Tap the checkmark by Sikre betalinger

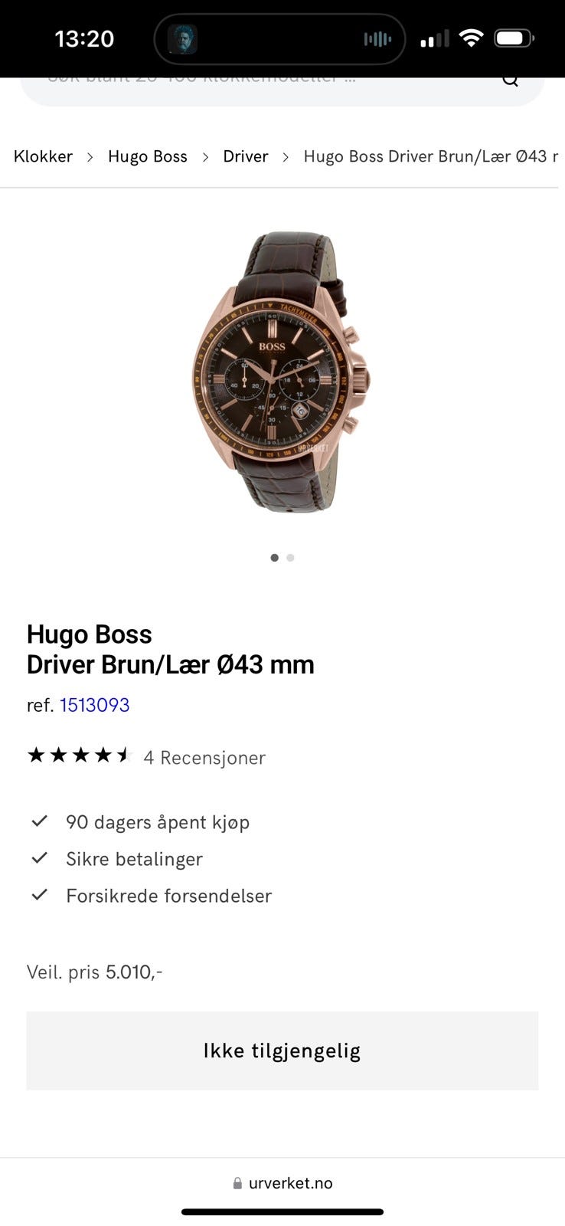tap(40, 858)
